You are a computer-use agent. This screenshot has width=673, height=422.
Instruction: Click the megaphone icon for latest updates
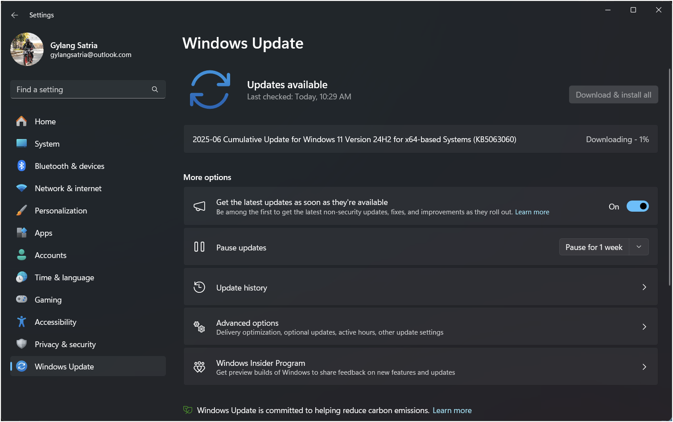(x=199, y=206)
